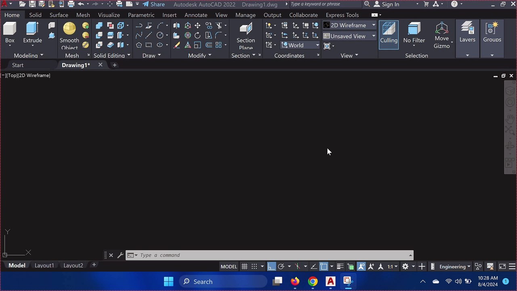Expand the Solid Editing panel

(x=112, y=55)
